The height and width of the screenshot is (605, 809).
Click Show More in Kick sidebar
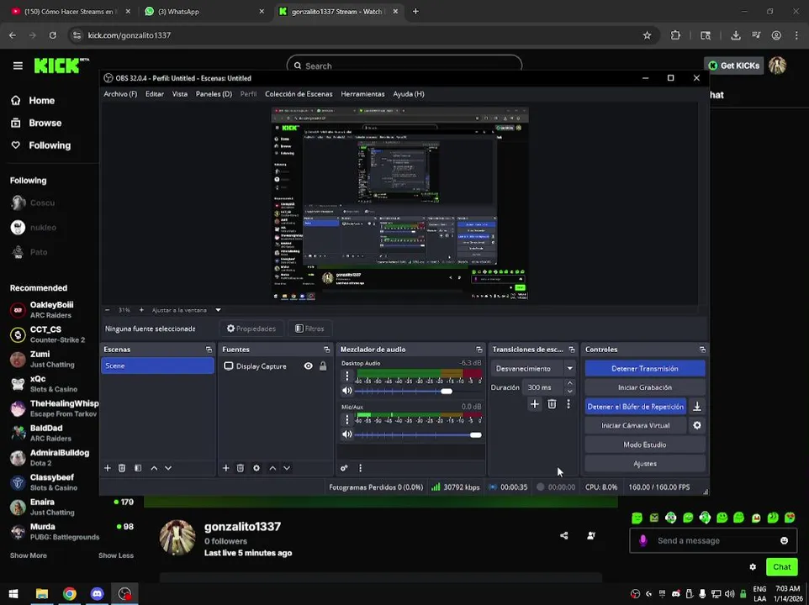[29, 555]
